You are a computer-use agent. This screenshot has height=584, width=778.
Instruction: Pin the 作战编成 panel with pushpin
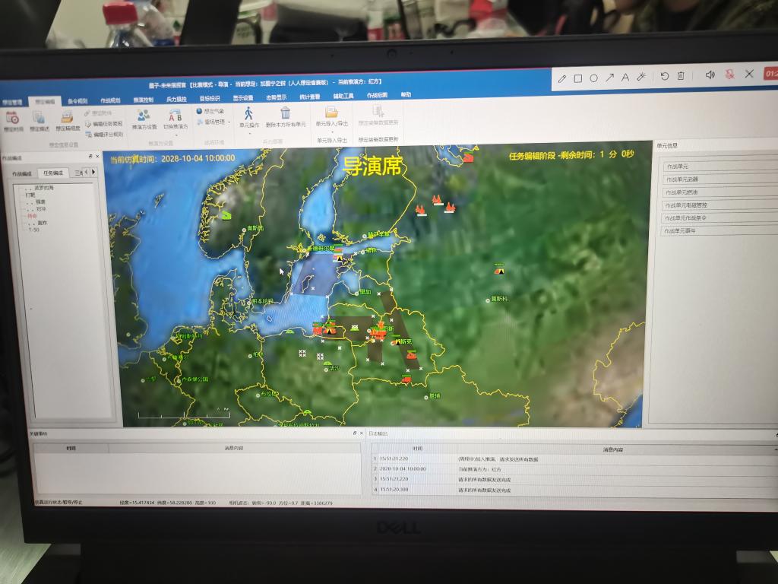(90, 157)
